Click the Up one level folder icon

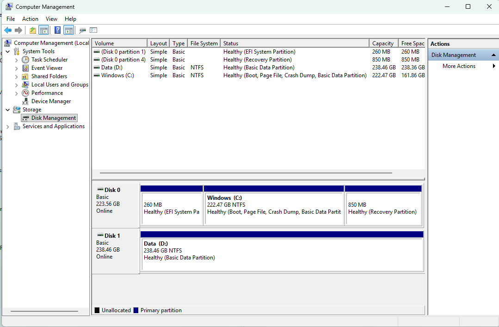pyautogui.click(x=32, y=30)
